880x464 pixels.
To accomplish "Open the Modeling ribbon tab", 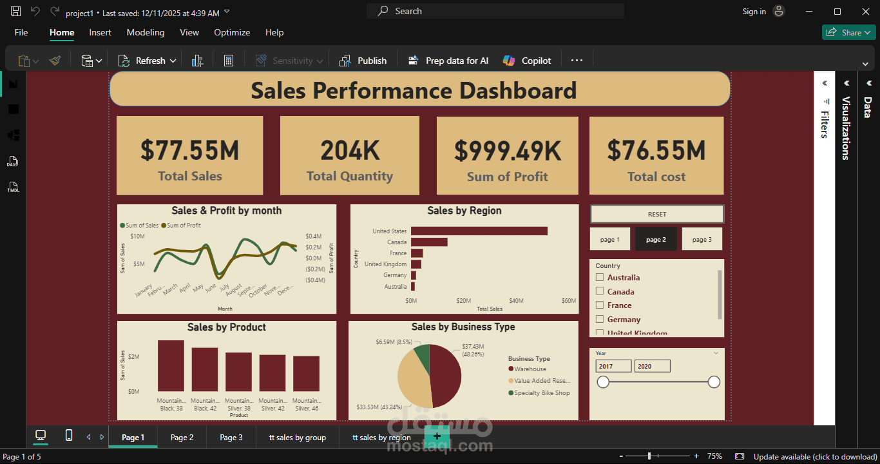I will (x=145, y=32).
